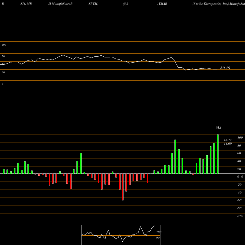This screenshot has height=245, width=245.
Task: Click the 40 label on the MR right axis
Action: (x=239, y=161)
